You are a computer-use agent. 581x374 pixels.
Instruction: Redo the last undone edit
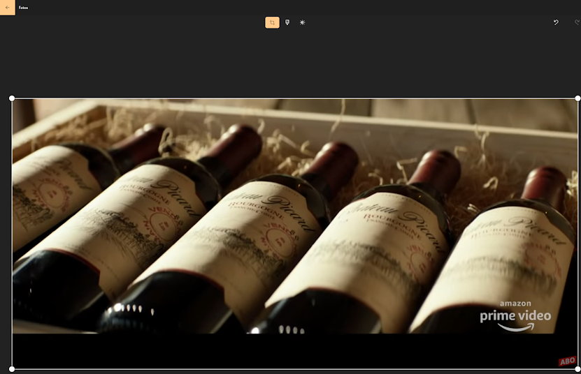click(x=577, y=22)
